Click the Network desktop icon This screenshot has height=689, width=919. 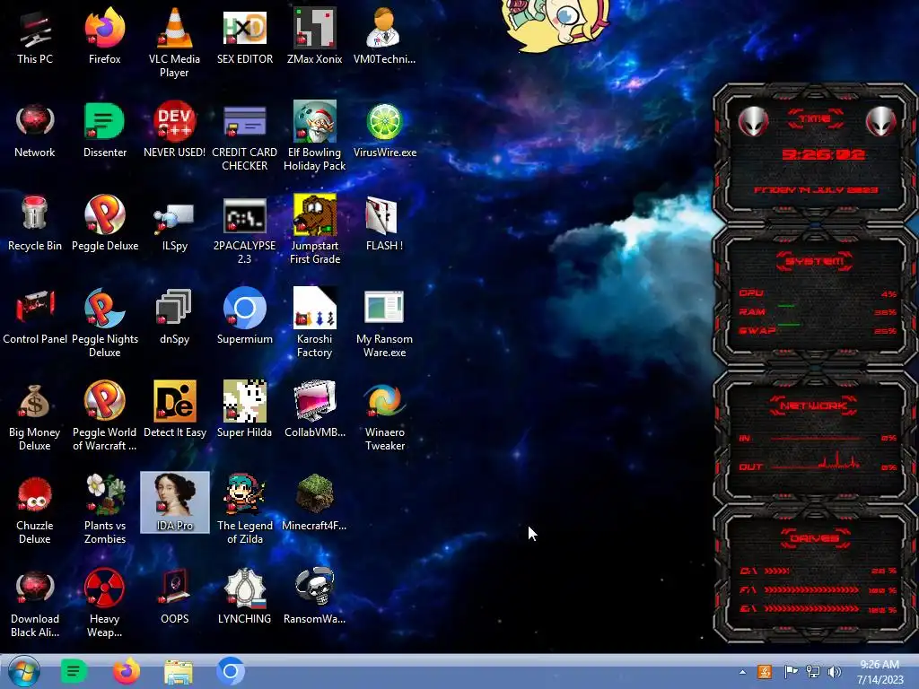click(x=35, y=130)
